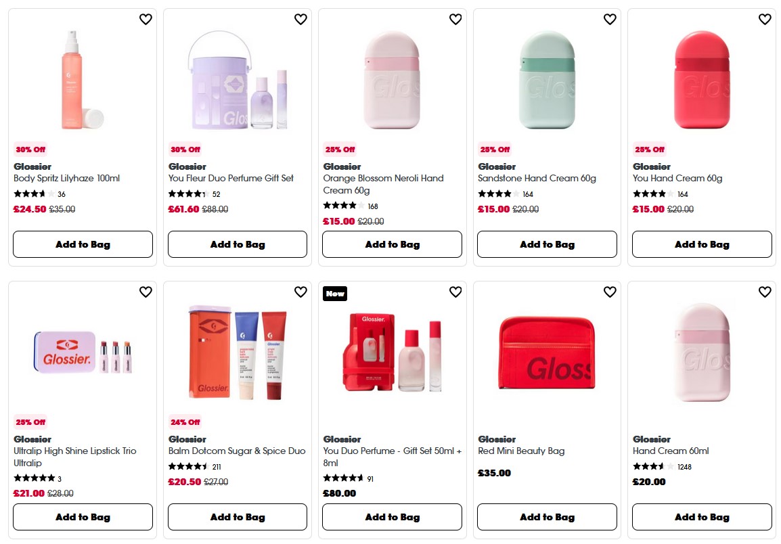Toggle the heart on You Duo Perfume Gift Set
781x544 pixels.
[x=455, y=292]
